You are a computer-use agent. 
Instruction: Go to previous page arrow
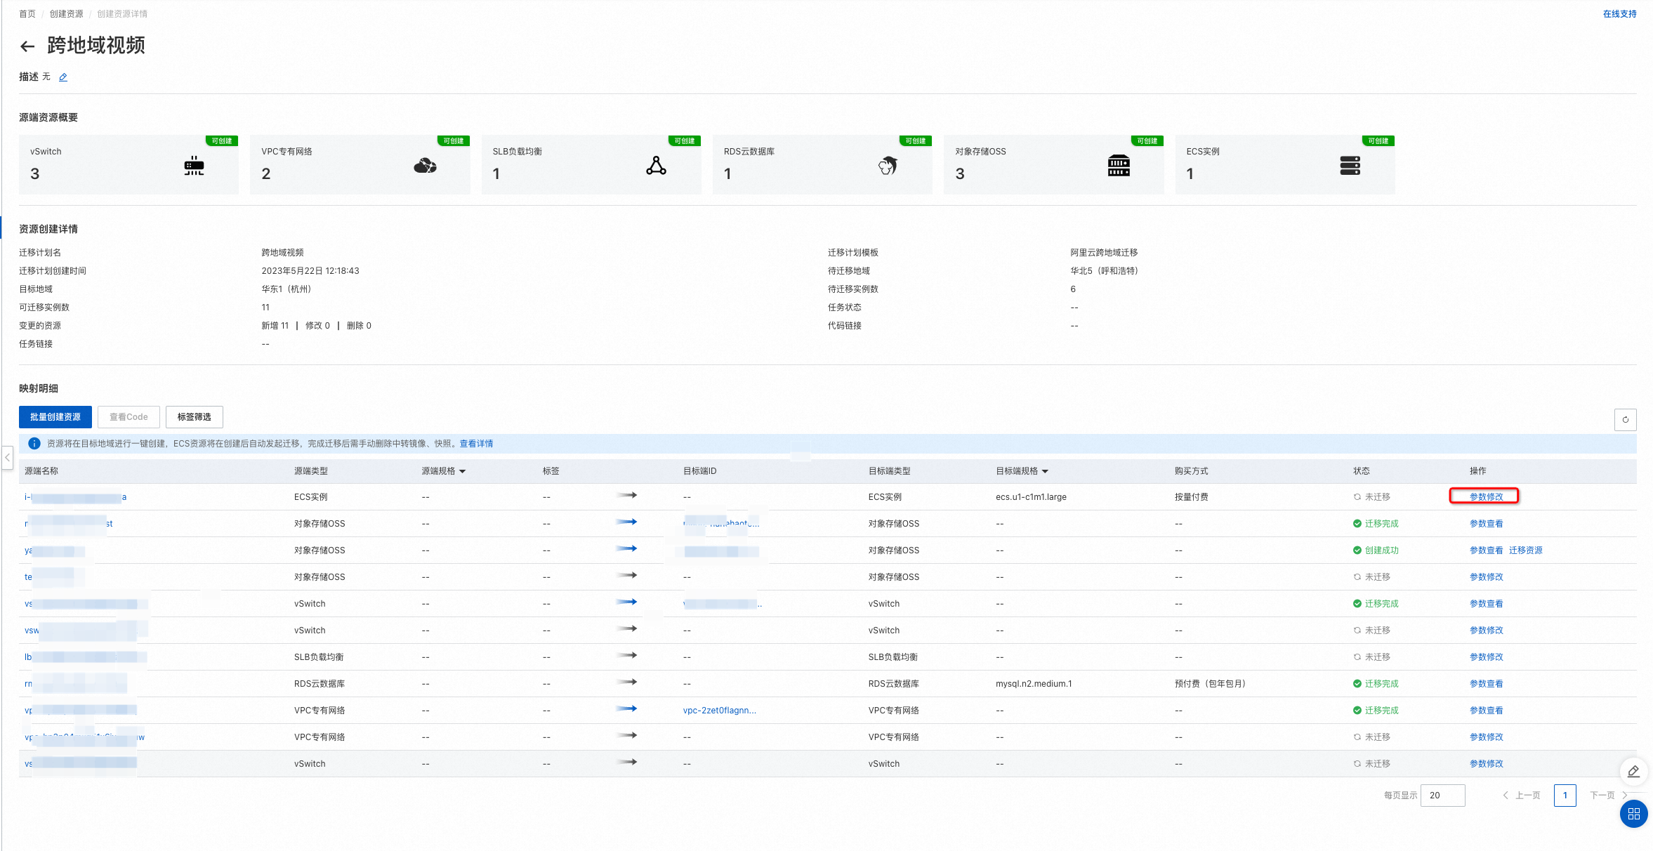[1505, 796]
